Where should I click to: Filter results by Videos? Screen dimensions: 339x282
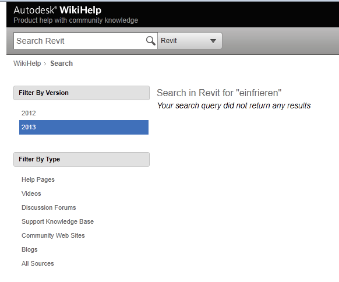point(31,193)
